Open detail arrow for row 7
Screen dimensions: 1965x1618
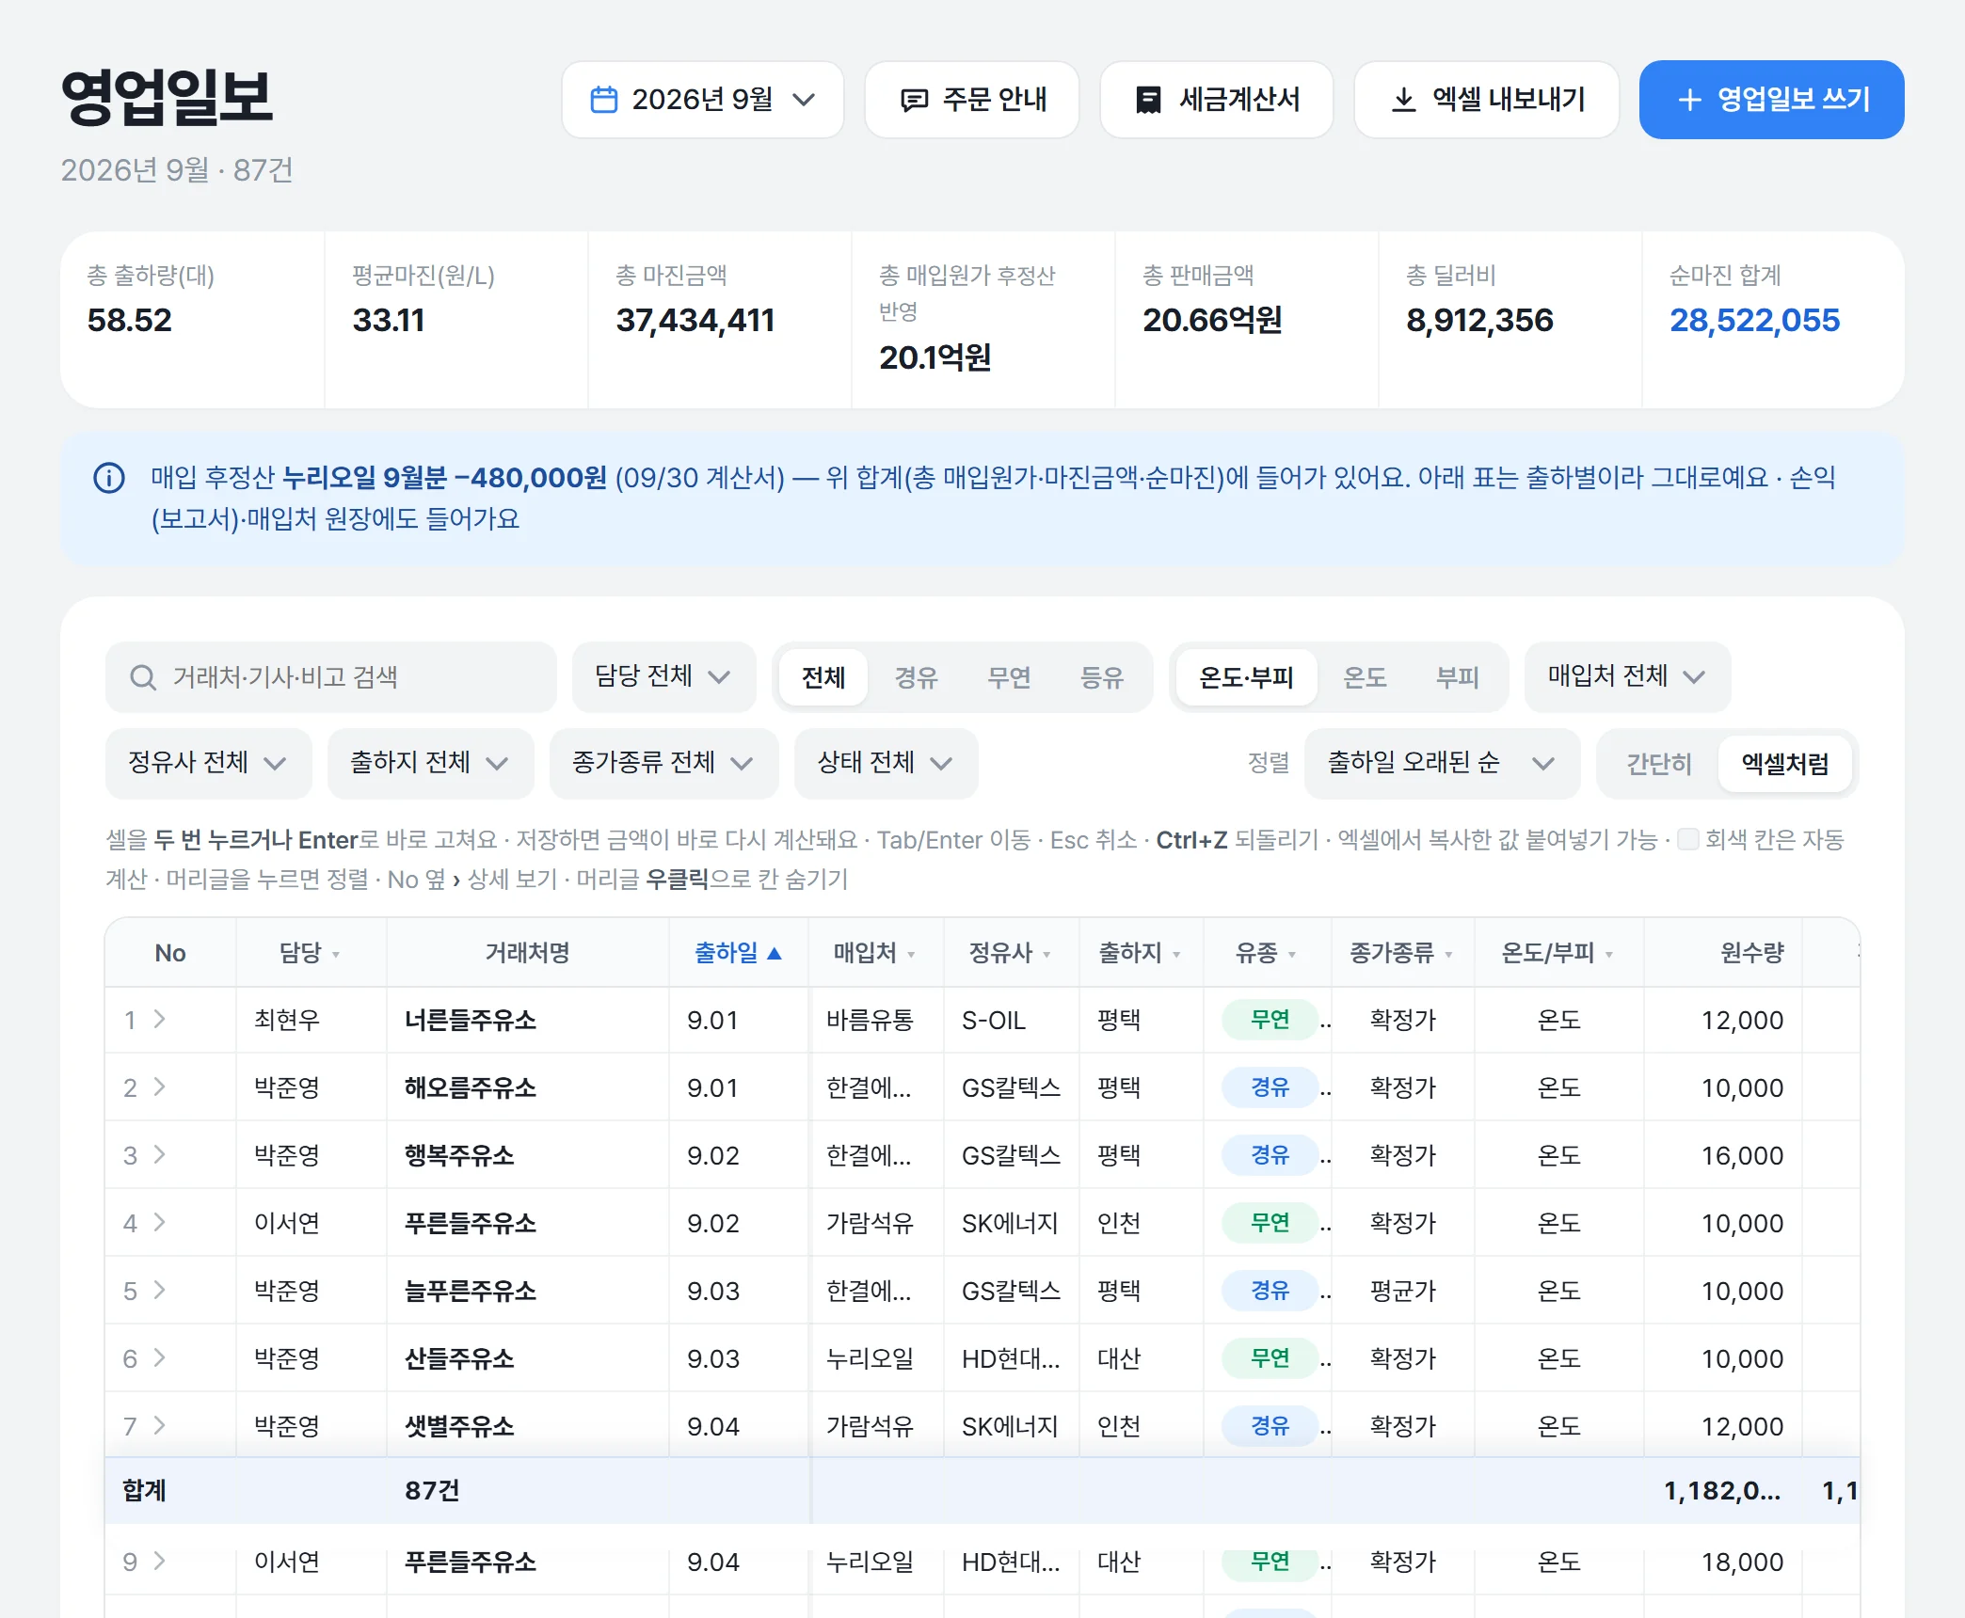tap(159, 1425)
